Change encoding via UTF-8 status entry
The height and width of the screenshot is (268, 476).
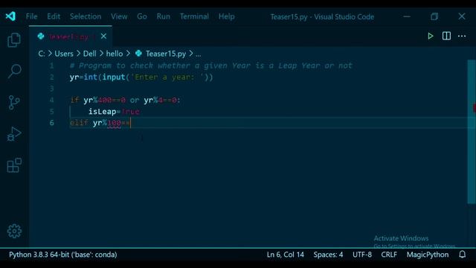click(x=362, y=255)
